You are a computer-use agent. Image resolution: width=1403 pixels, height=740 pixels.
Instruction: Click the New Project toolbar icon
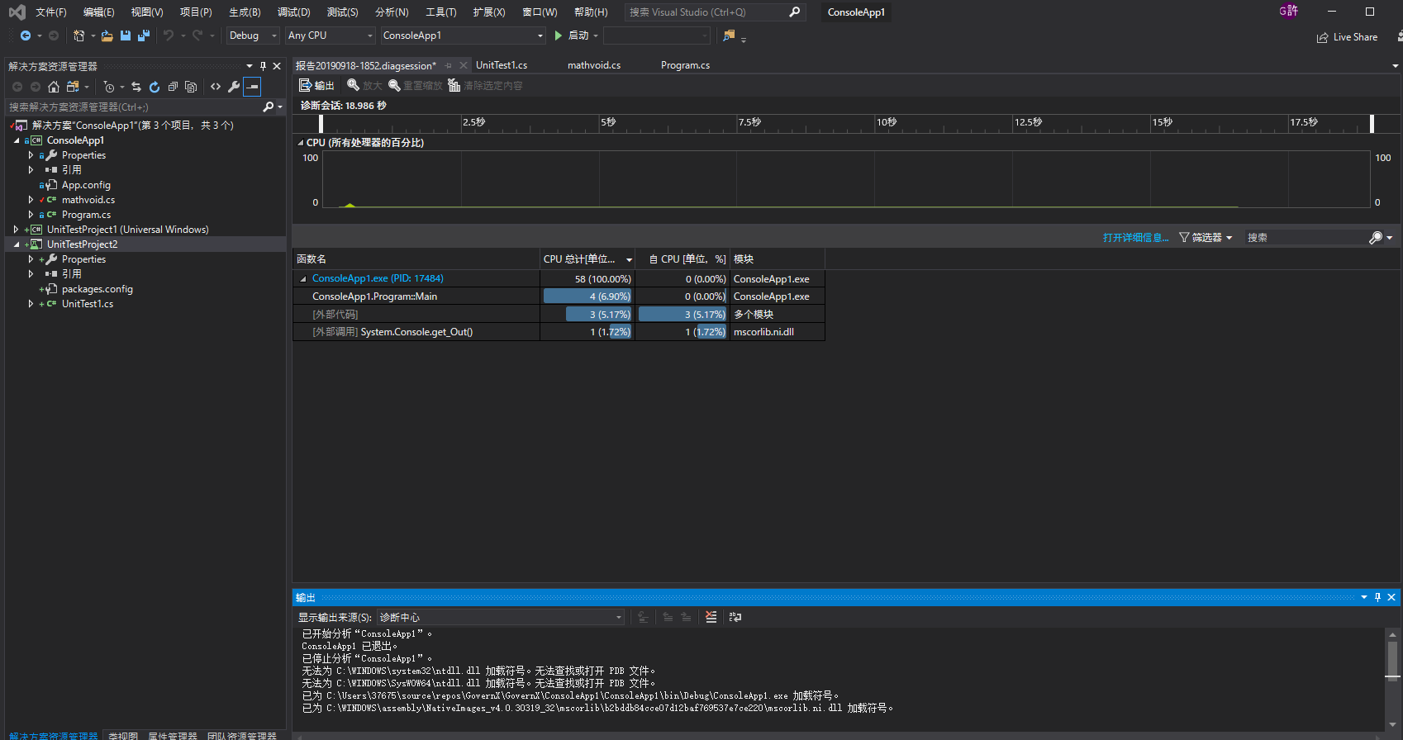tap(78, 36)
